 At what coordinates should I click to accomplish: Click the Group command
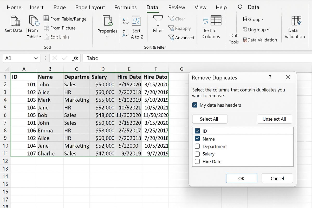(253, 19)
